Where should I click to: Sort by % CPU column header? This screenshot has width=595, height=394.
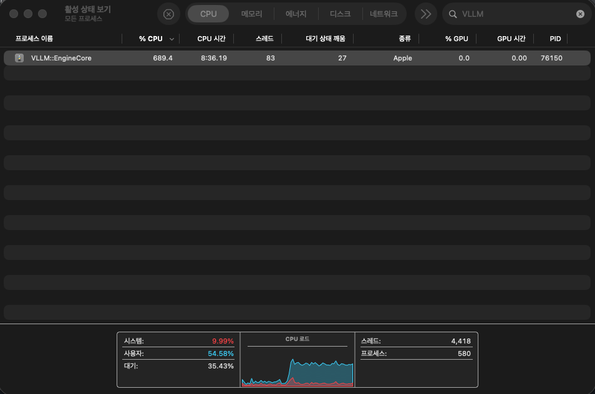pos(151,39)
